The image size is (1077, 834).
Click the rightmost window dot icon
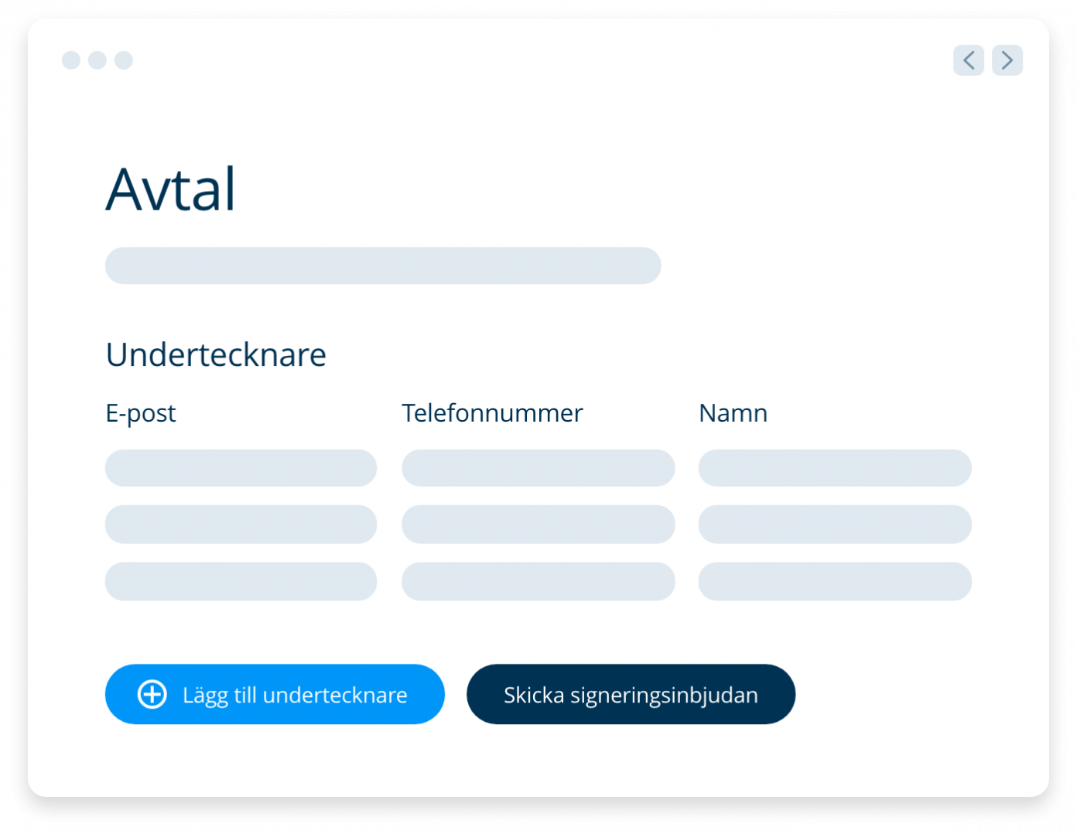tap(124, 60)
